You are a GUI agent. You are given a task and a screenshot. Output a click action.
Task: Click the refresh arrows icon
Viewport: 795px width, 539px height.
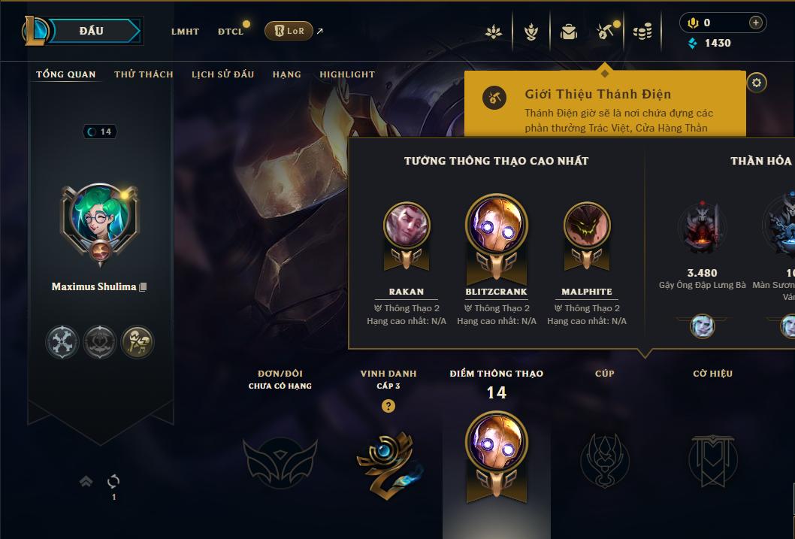(113, 481)
